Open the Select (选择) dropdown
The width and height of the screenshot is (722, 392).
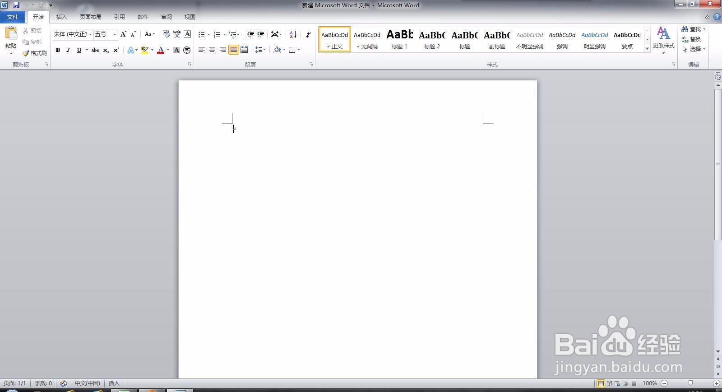click(694, 49)
